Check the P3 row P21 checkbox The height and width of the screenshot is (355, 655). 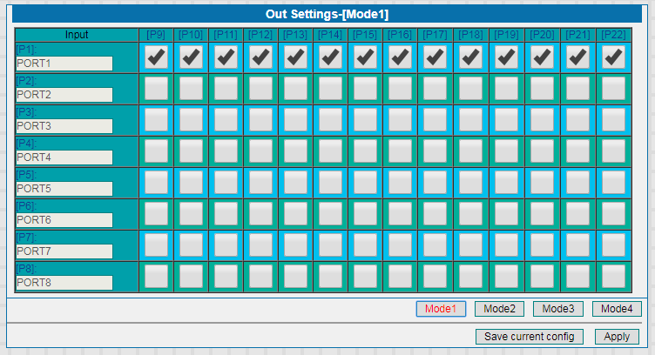(577, 120)
